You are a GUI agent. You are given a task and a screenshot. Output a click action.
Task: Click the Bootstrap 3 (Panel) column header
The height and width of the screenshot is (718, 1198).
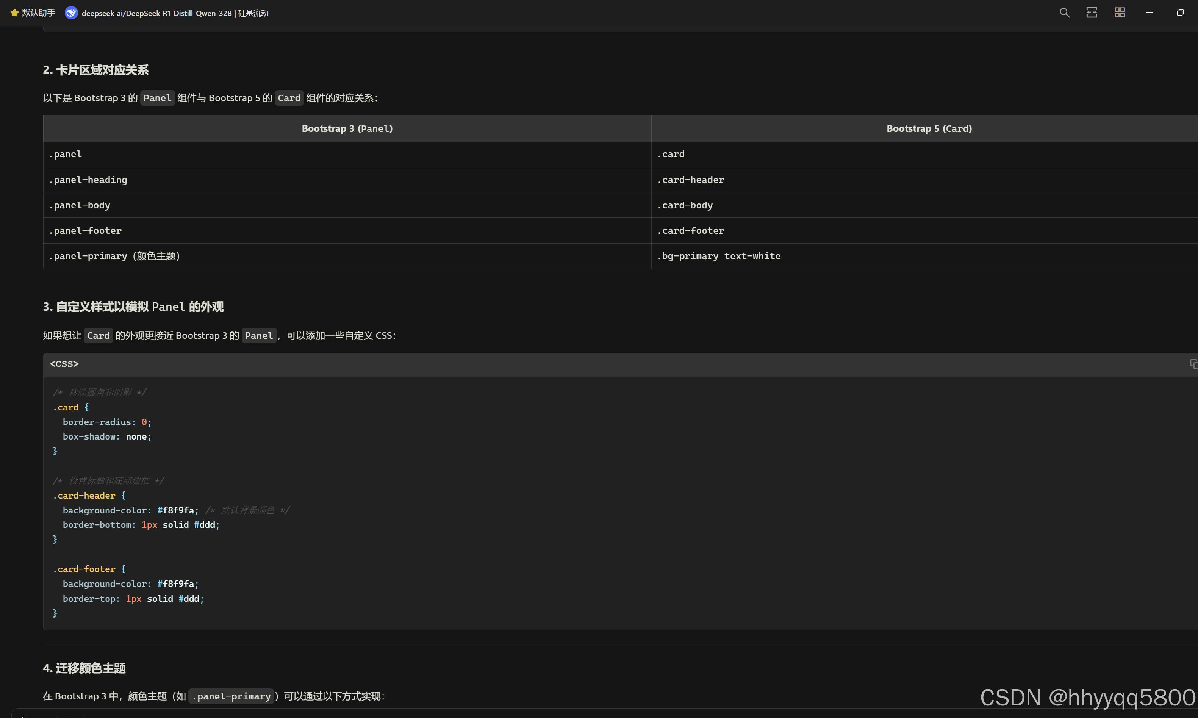(x=347, y=129)
